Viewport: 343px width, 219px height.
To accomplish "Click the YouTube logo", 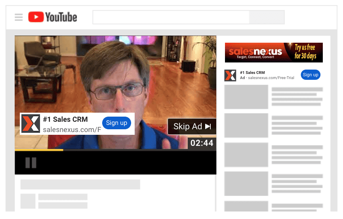I will coord(53,17).
